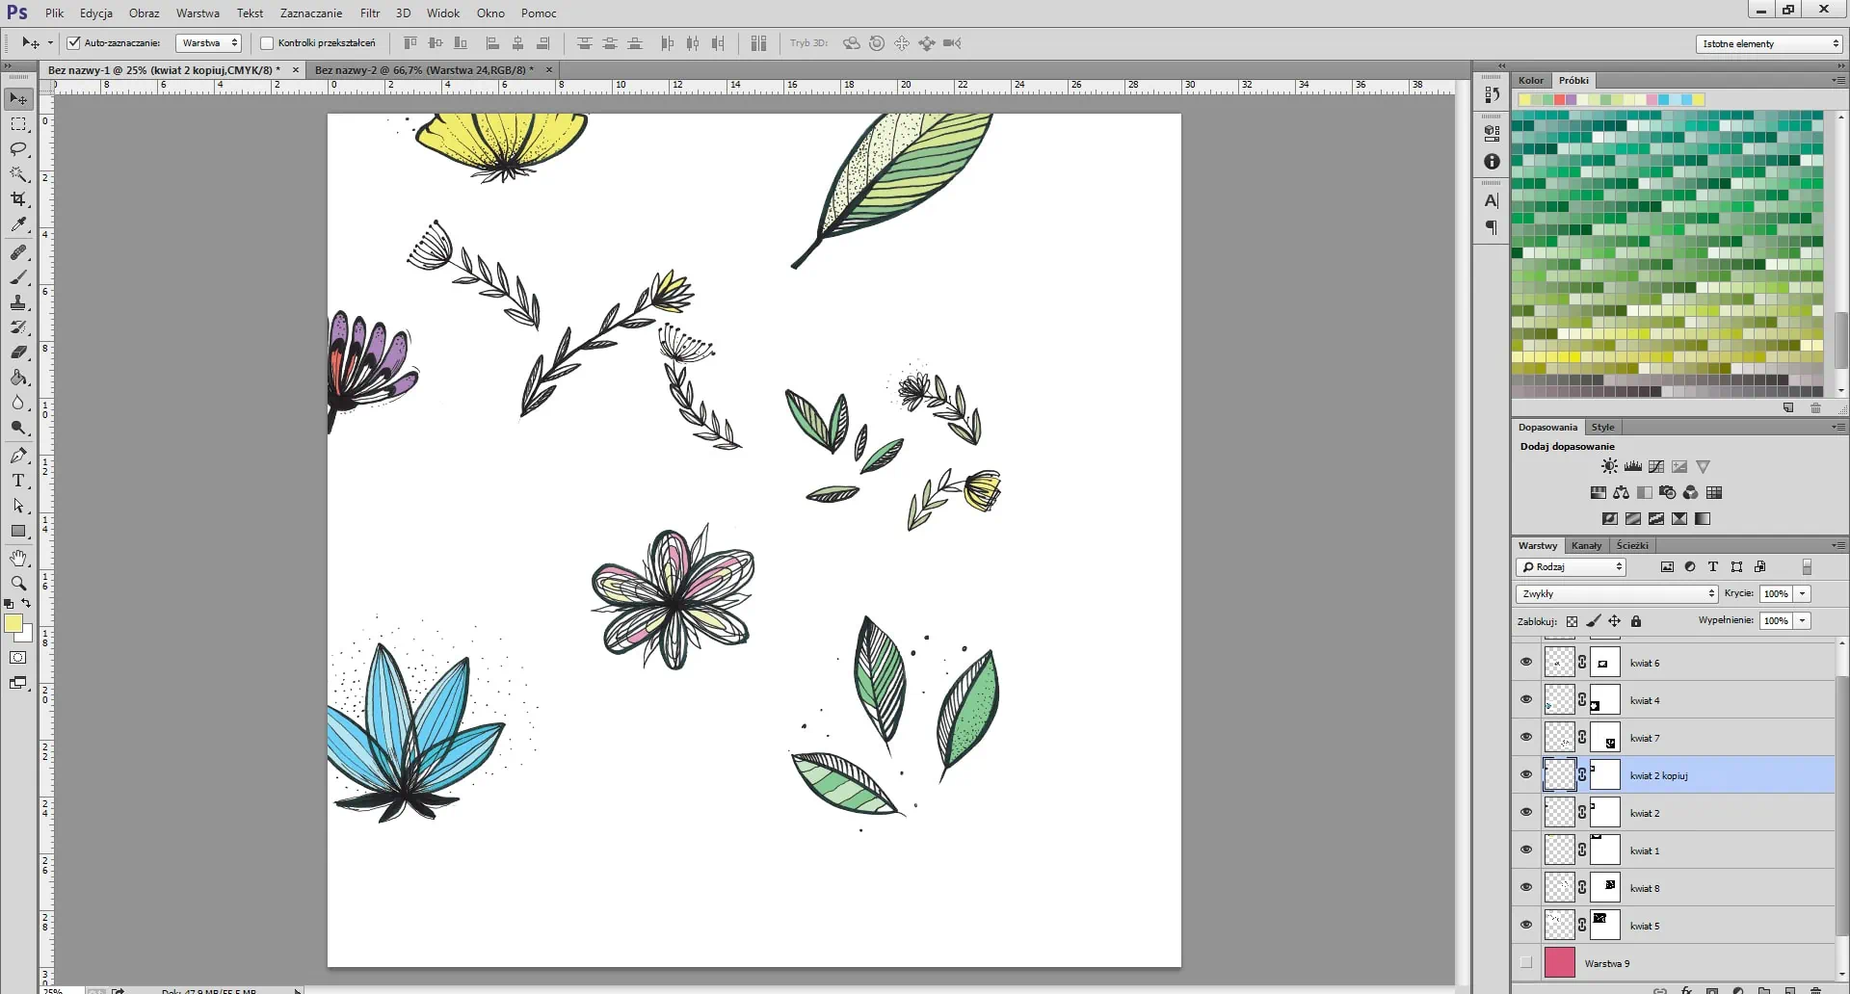Select the Zoom tool

click(18, 583)
